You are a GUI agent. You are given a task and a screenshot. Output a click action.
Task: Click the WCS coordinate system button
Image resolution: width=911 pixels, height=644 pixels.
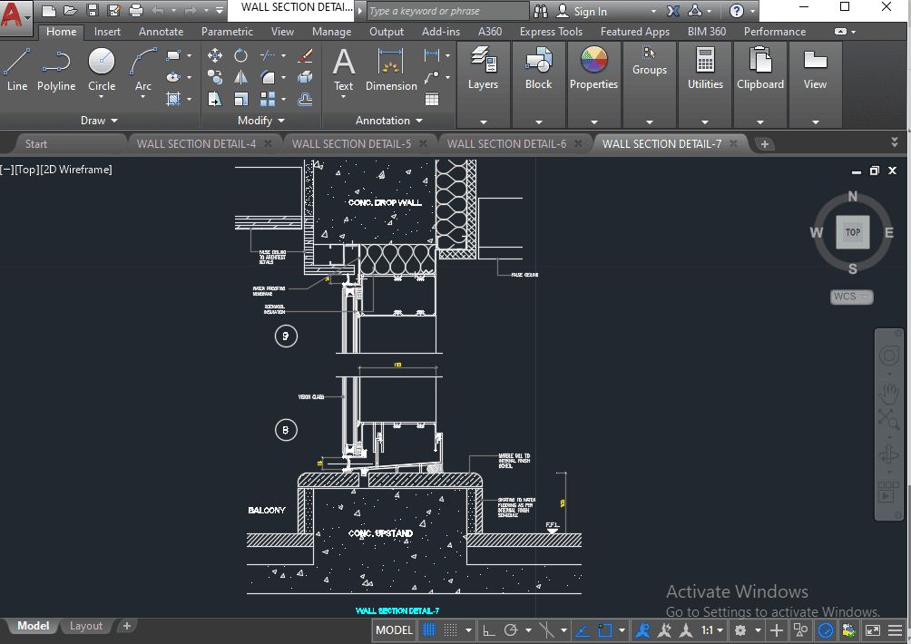(x=851, y=297)
